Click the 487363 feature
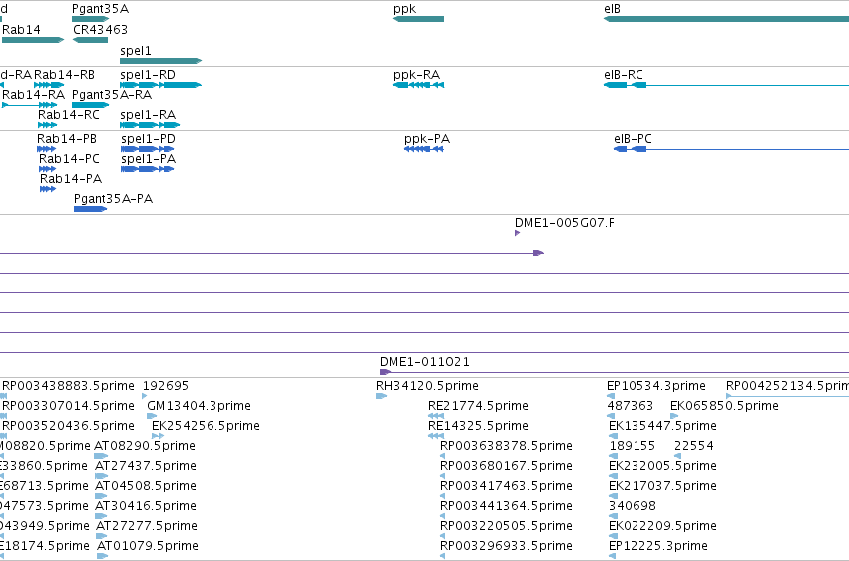 point(613,416)
